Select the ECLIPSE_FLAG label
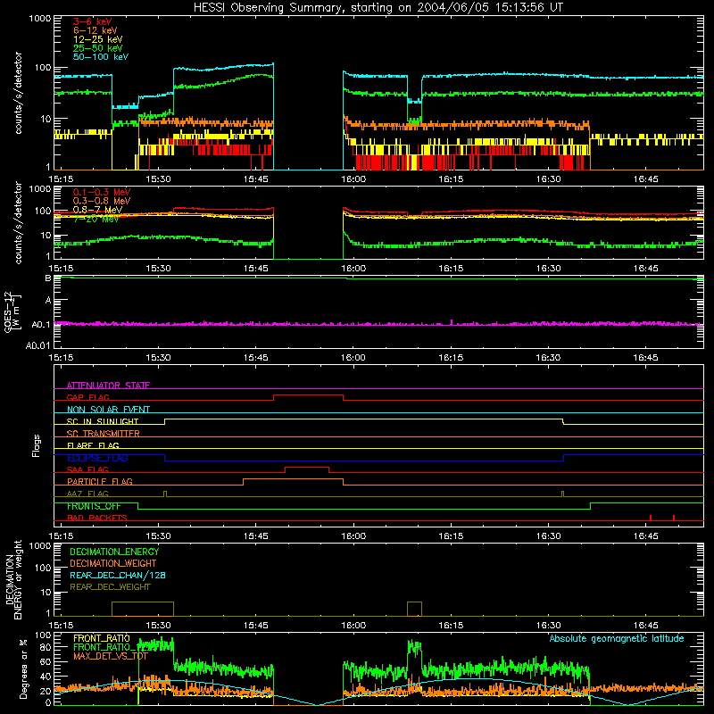The height and width of the screenshot is (714, 714). tap(97, 458)
